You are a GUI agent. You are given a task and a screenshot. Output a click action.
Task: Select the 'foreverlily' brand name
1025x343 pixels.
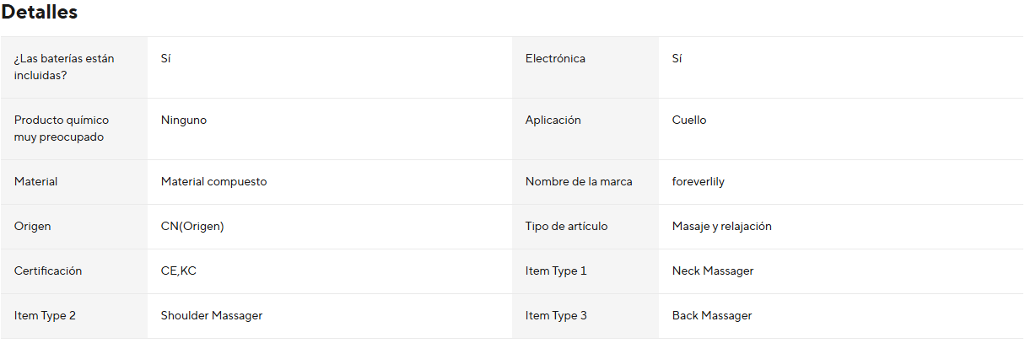pos(699,182)
